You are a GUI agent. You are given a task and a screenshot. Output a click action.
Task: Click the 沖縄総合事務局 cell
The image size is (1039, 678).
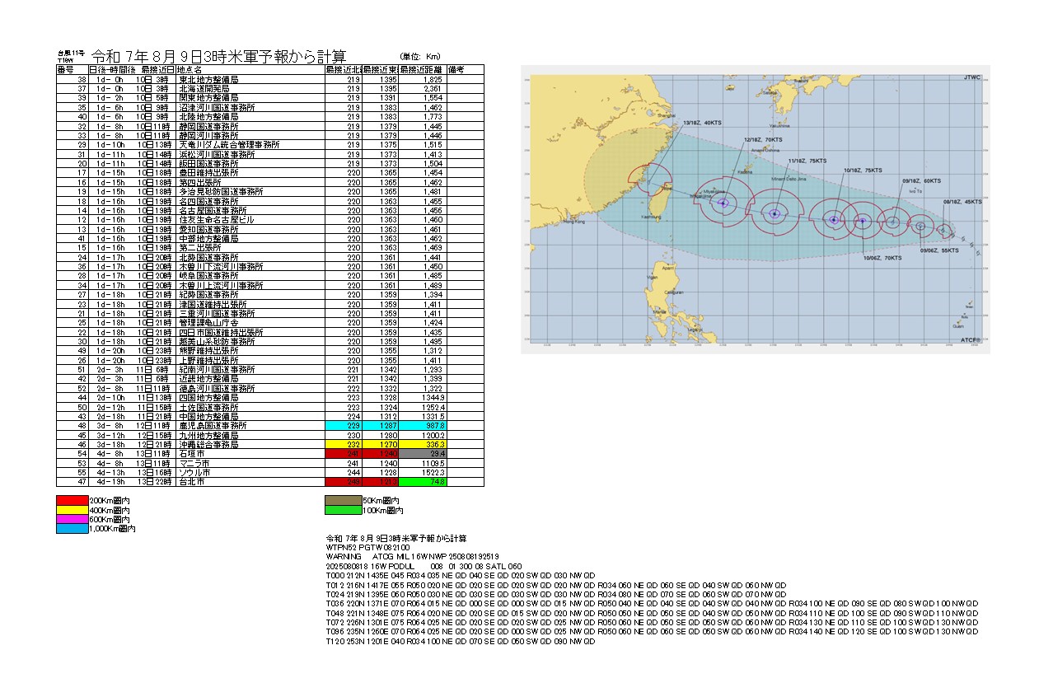(250, 445)
